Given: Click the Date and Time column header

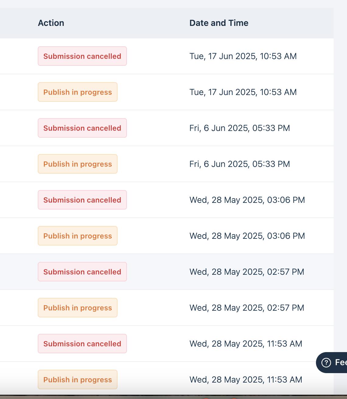Looking at the screenshot, I should (x=219, y=23).
